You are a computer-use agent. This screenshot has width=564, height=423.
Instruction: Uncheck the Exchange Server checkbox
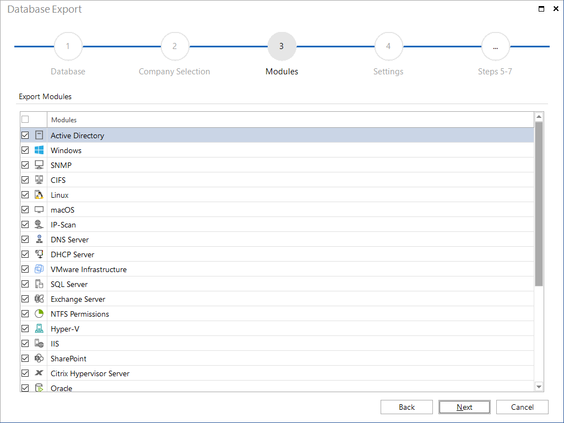pyautogui.click(x=25, y=299)
